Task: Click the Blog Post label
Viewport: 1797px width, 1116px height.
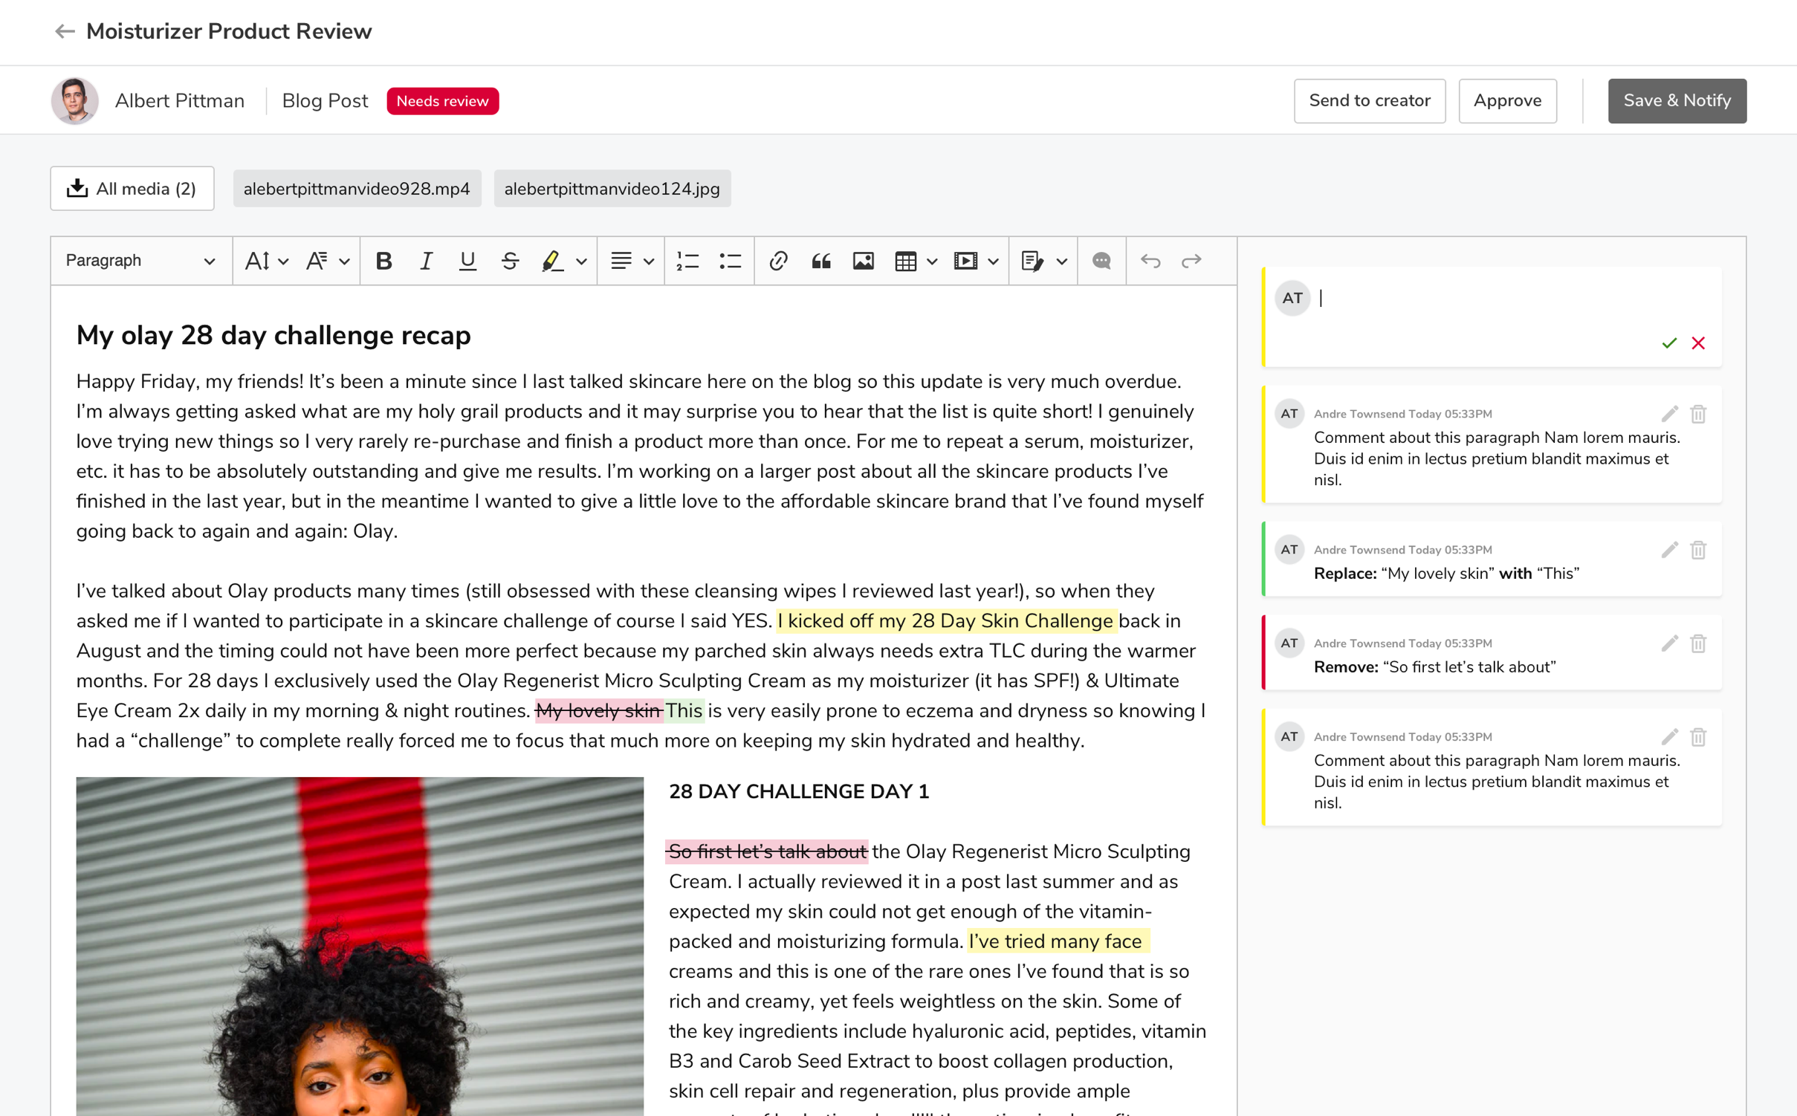Action: [325, 101]
